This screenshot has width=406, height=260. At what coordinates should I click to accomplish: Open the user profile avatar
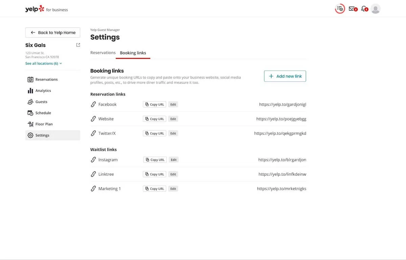pos(376,9)
